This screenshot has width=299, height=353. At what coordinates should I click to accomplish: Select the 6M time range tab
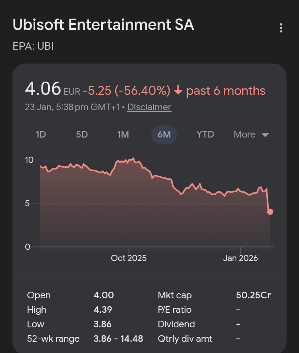point(164,135)
